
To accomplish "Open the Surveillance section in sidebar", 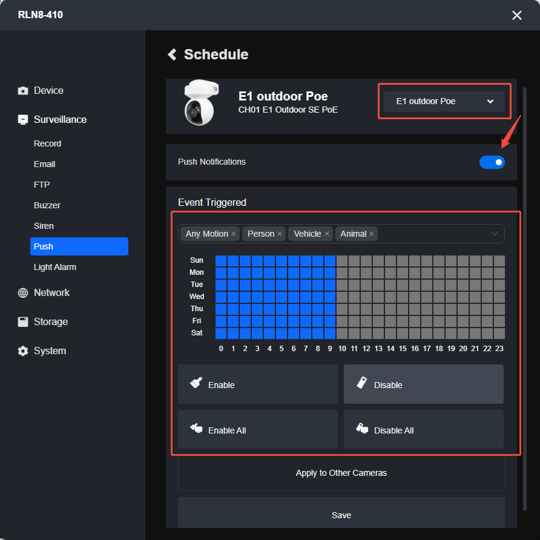I will [x=60, y=119].
